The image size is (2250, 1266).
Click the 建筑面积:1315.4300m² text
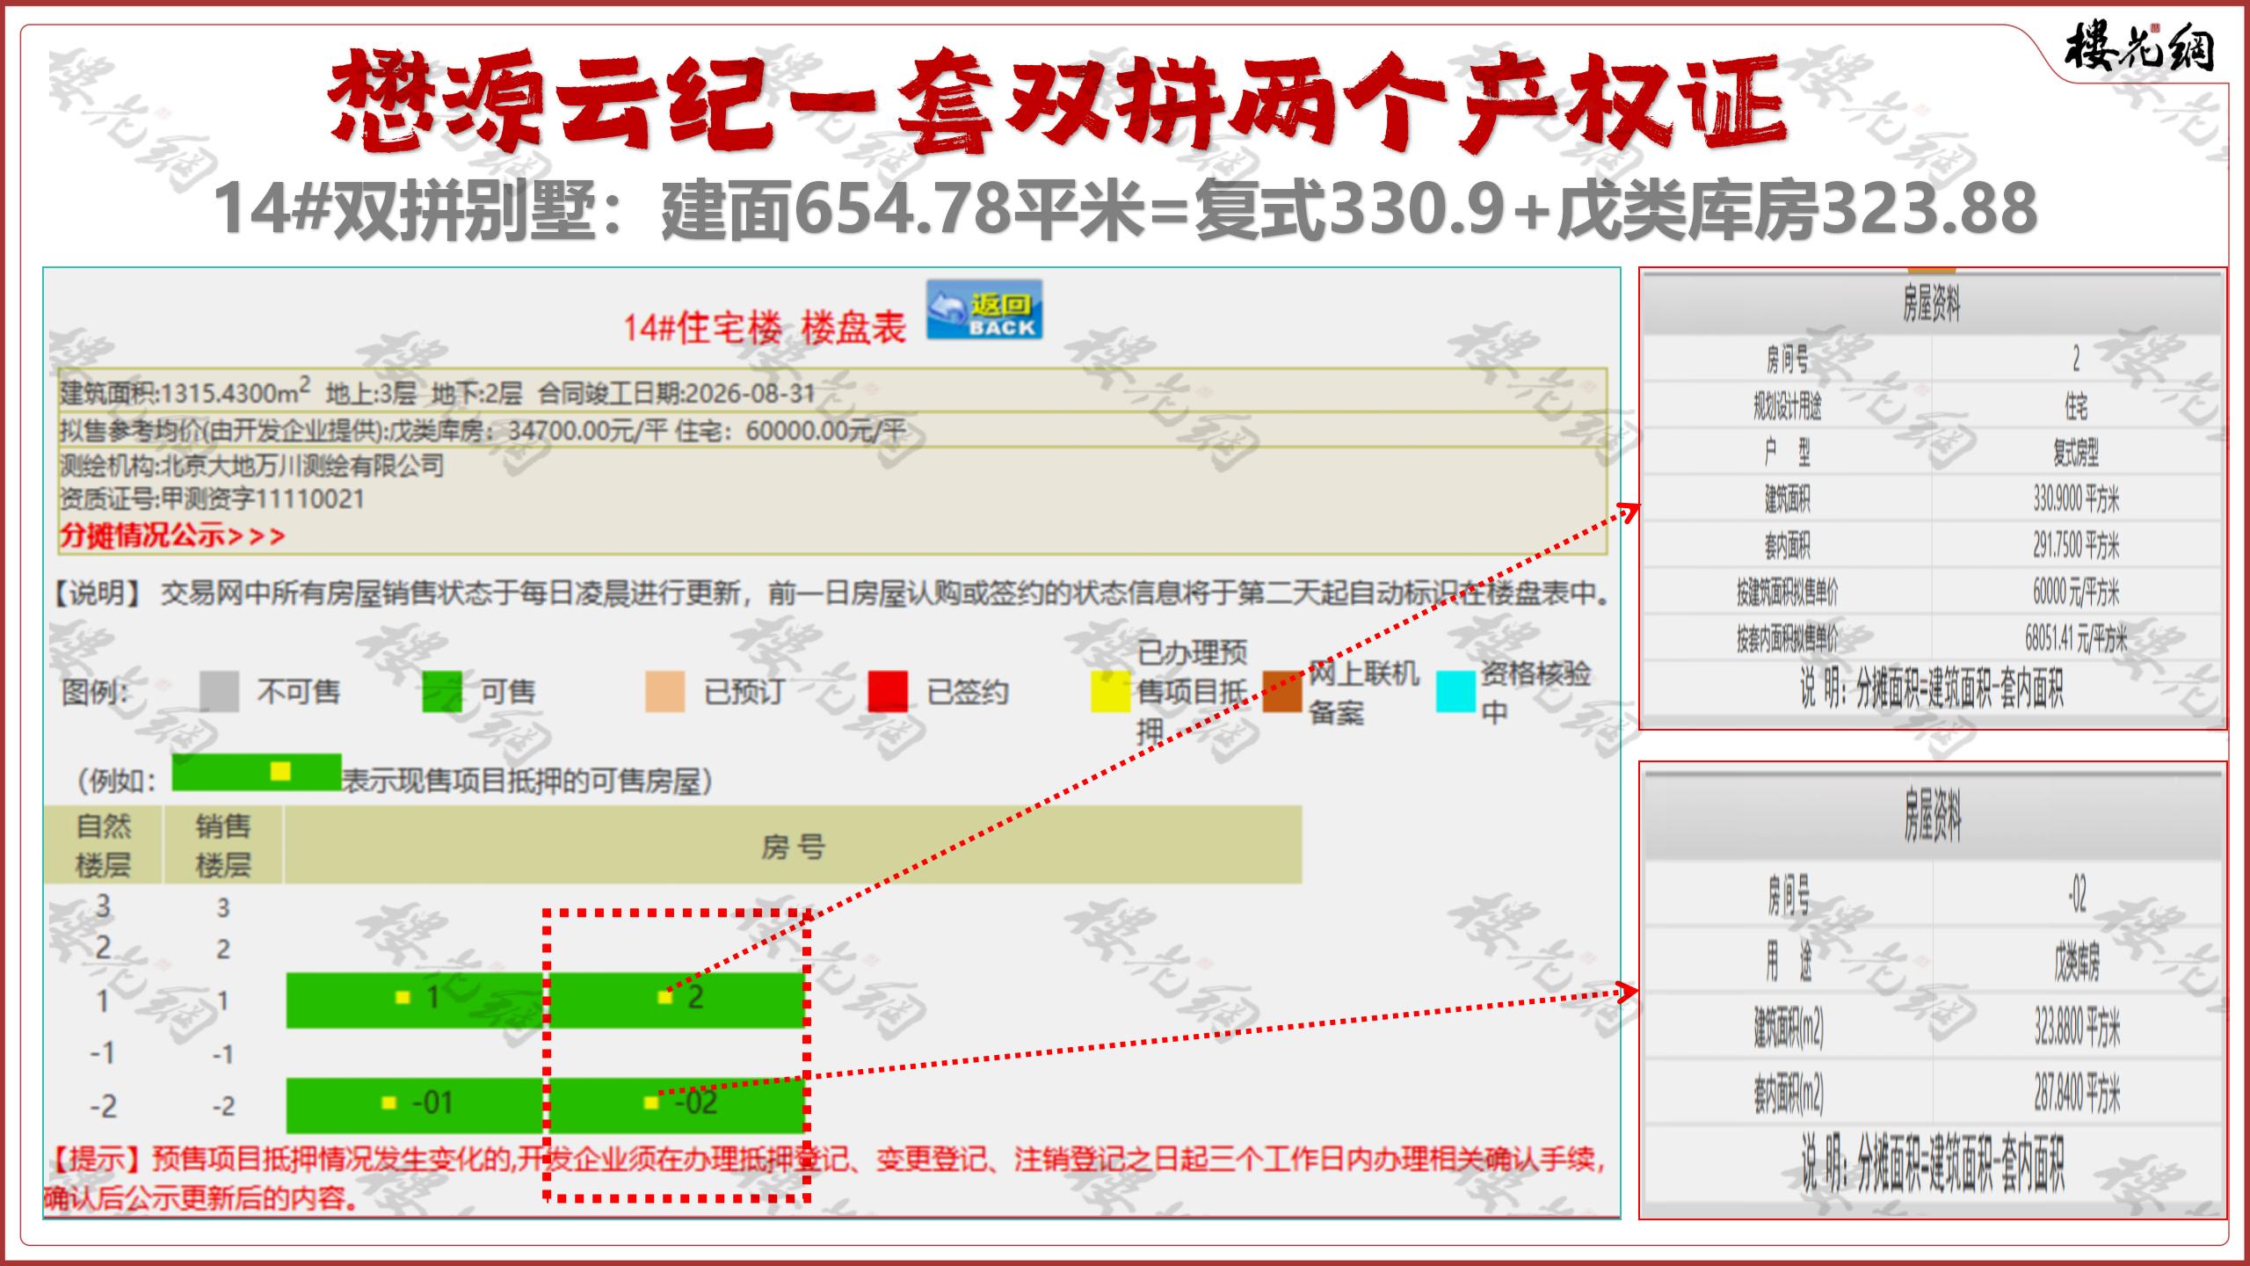185,392
